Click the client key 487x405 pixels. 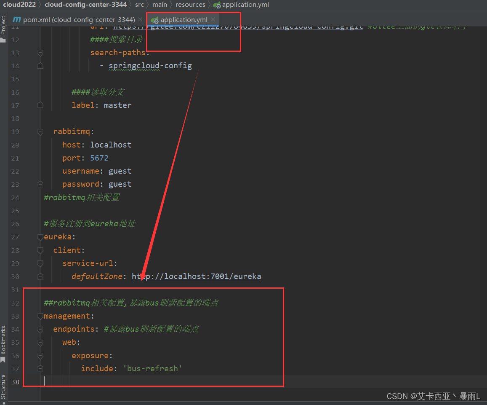point(67,250)
